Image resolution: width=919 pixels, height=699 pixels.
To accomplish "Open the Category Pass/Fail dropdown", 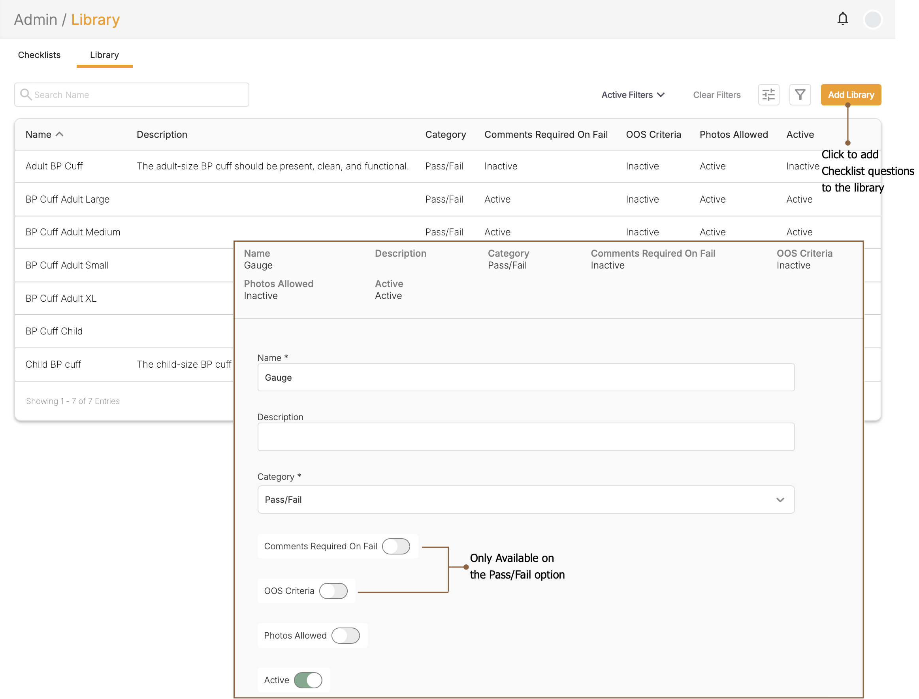I will tap(525, 499).
